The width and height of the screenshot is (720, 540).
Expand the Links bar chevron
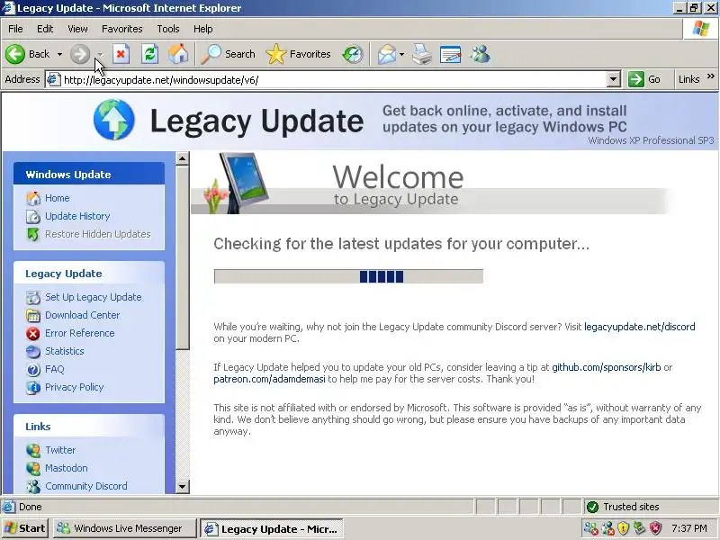click(x=711, y=76)
